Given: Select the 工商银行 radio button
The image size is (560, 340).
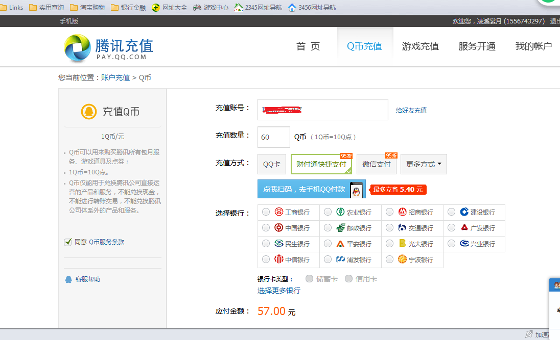Looking at the screenshot, I should click(x=266, y=212).
